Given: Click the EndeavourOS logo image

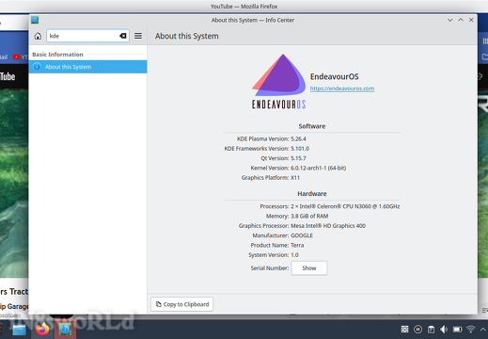Looking at the screenshot, I should pos(278,82).
